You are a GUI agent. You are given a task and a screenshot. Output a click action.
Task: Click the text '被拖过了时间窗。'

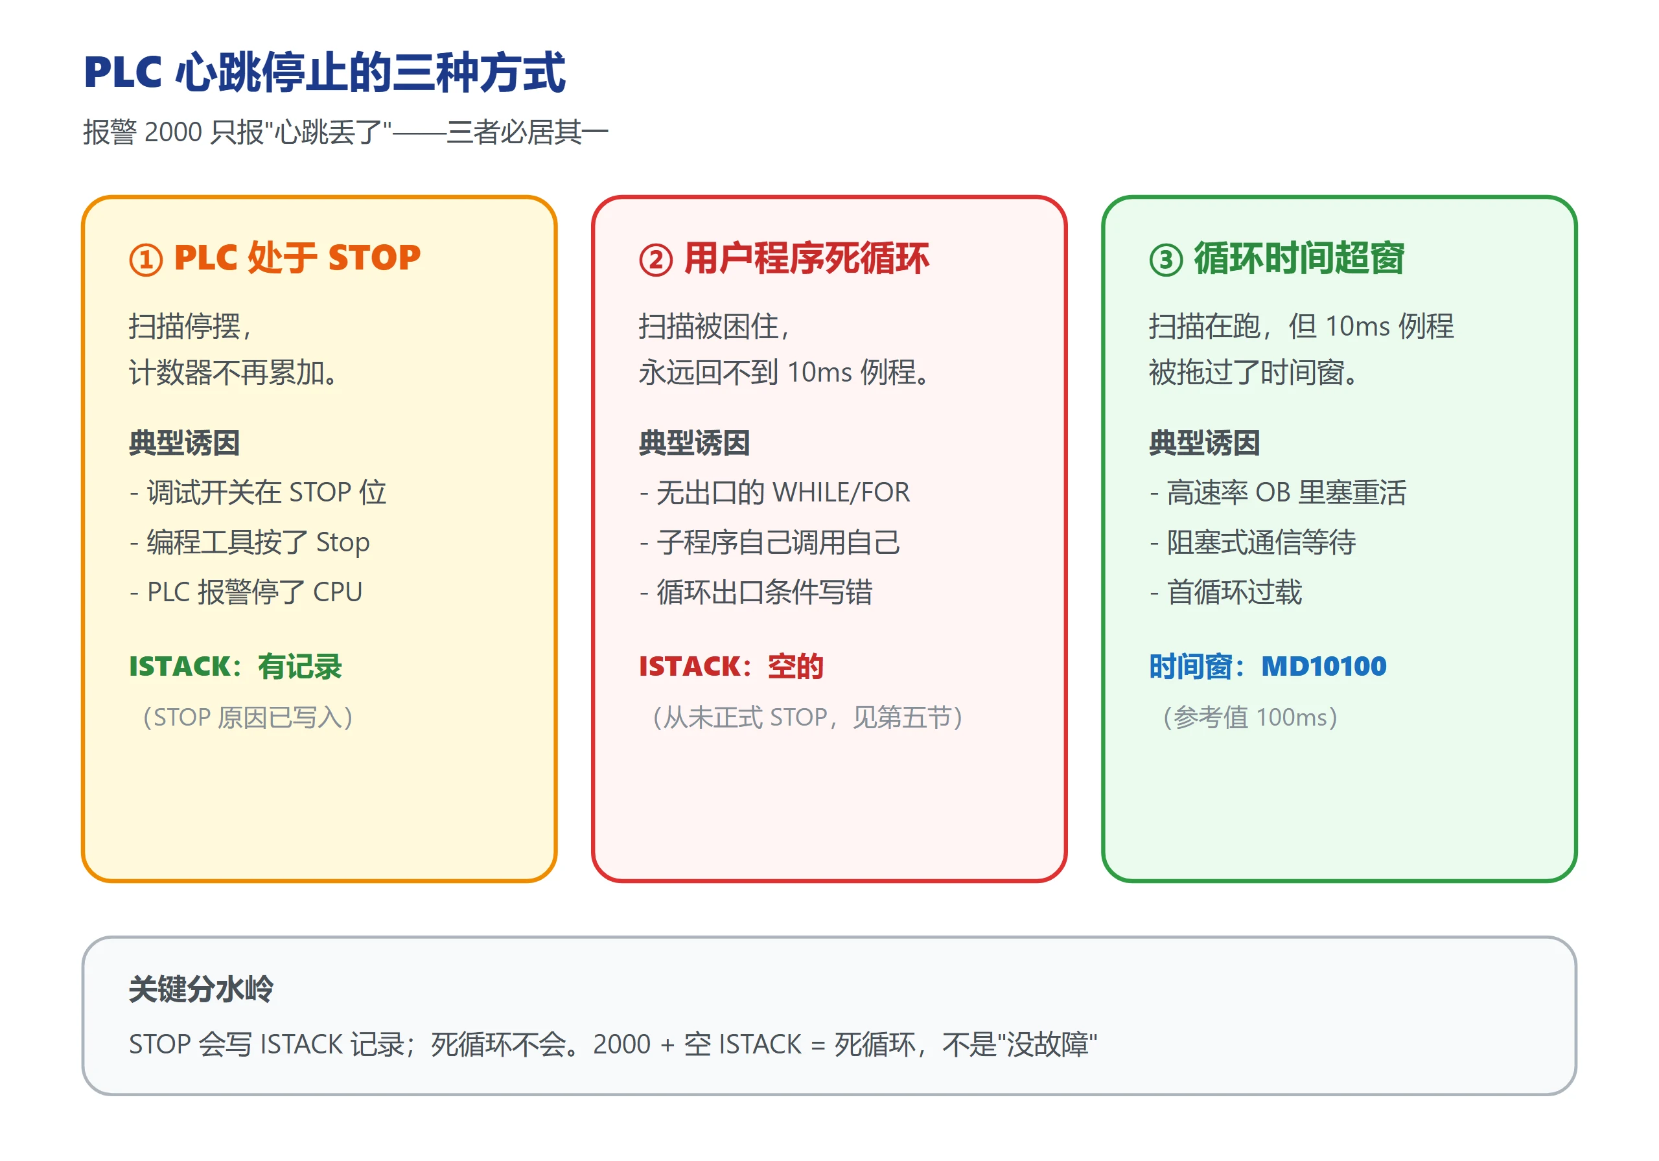point(1255,373)
